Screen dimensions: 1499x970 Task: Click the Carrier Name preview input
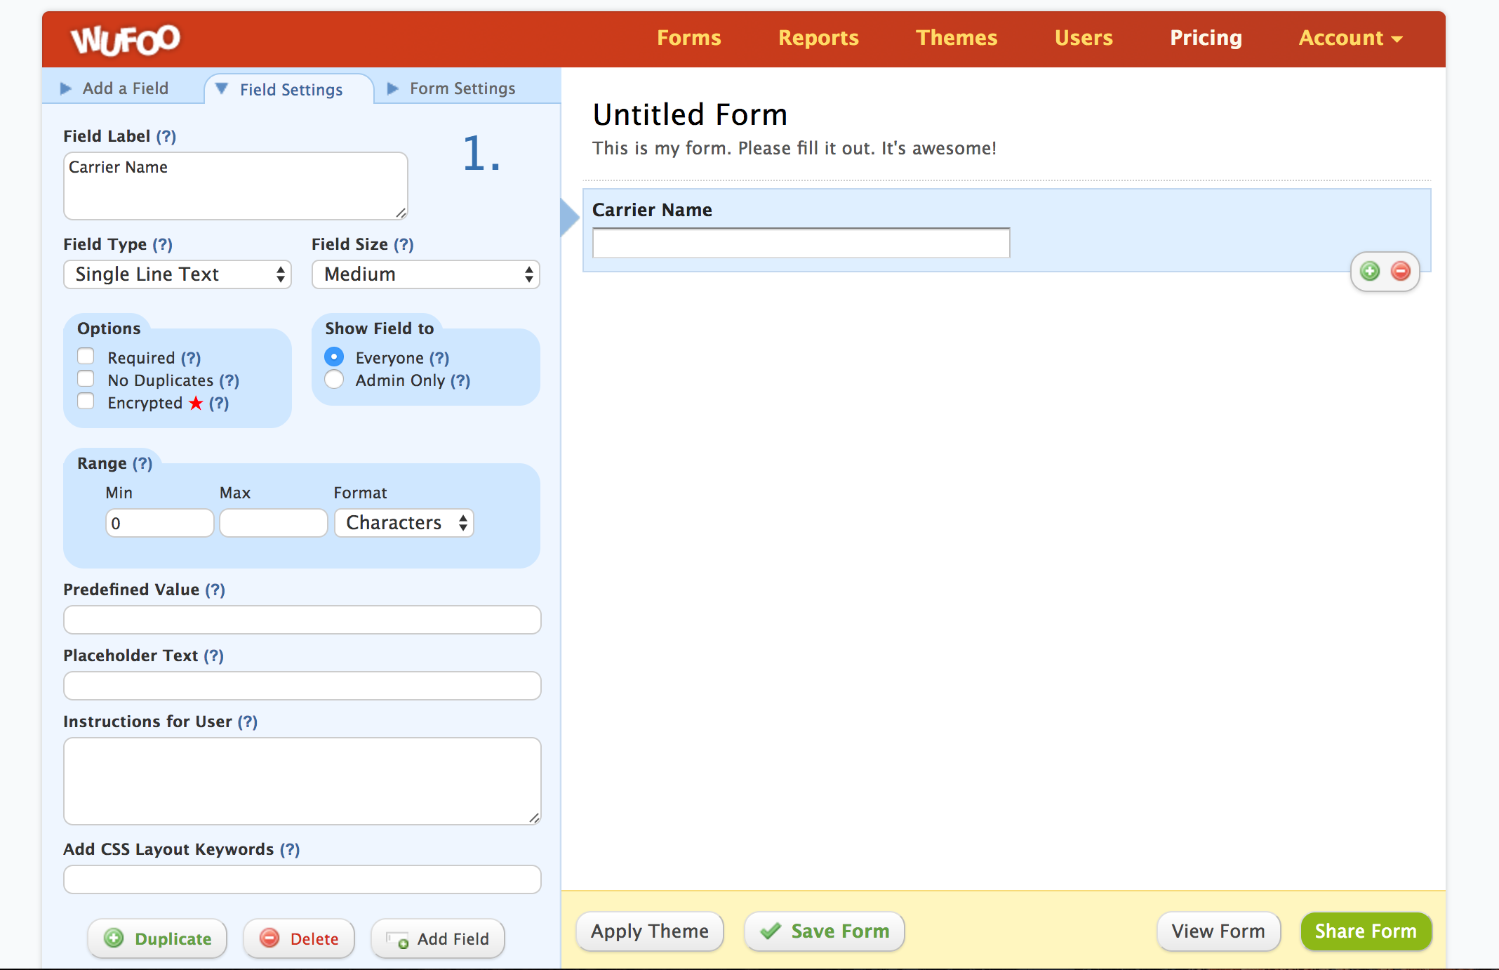click(x=801, y=243)
